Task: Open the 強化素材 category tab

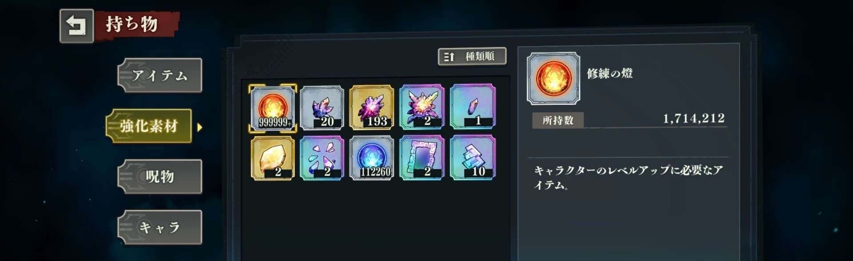Action: pos(149,126)
